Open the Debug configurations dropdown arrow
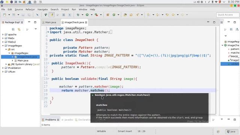The image size is (240, 135). [x=82, y=15]
